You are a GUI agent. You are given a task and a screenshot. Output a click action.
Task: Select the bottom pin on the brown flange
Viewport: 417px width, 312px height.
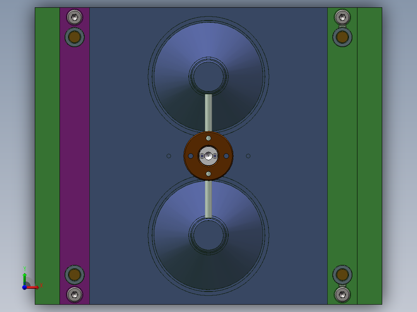(x=208, y=174)
